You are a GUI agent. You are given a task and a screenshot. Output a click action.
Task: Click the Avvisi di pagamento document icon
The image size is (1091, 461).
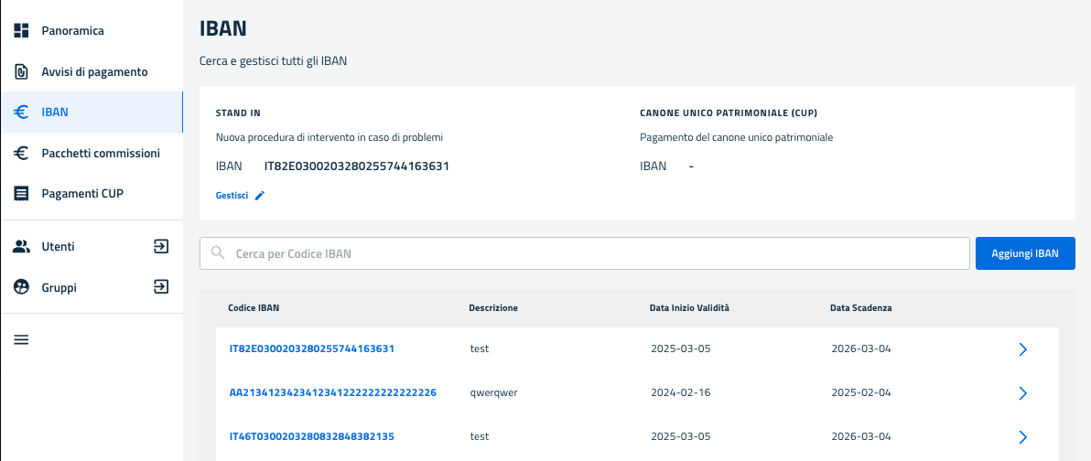click(x=22, y=71)
